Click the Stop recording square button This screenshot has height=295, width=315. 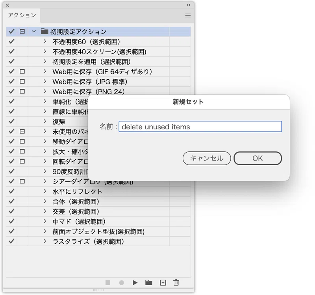[108, 283]
